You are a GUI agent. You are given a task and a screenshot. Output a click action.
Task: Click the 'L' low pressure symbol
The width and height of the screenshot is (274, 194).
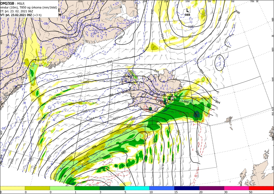(187, 10)
